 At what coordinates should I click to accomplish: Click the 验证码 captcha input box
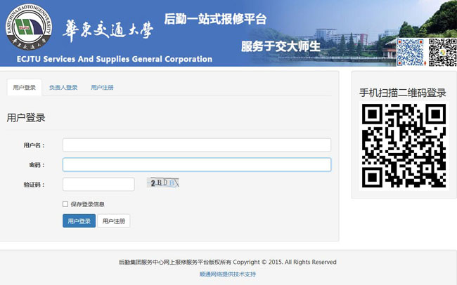point(98,185)
